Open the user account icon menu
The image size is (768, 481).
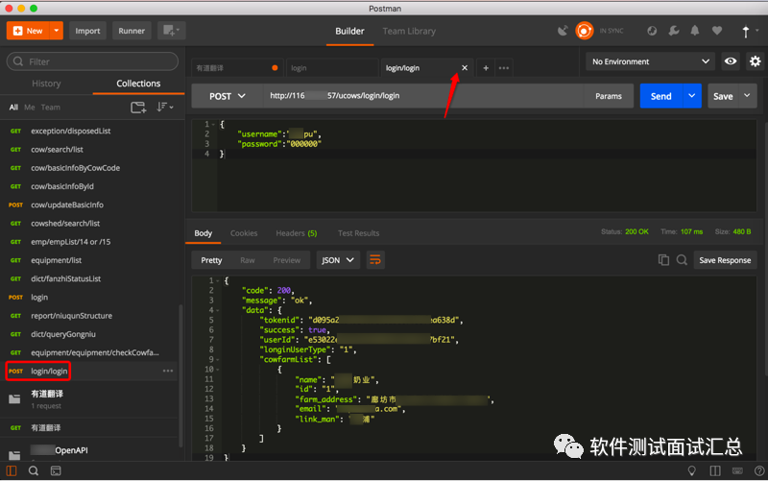point(749,32)
